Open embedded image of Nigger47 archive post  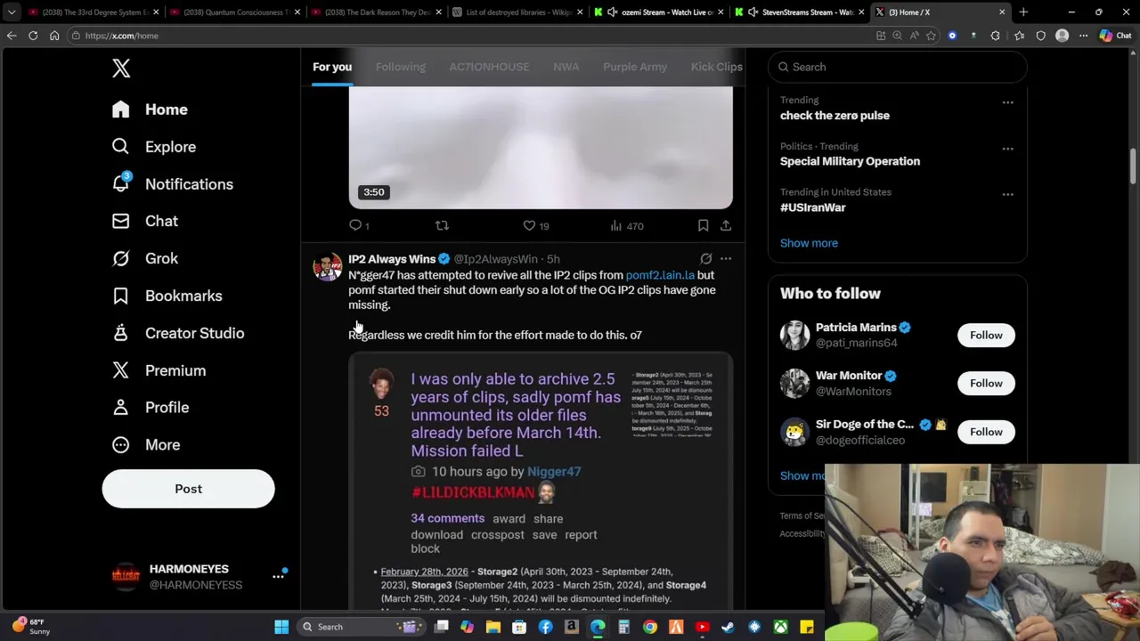541,482
